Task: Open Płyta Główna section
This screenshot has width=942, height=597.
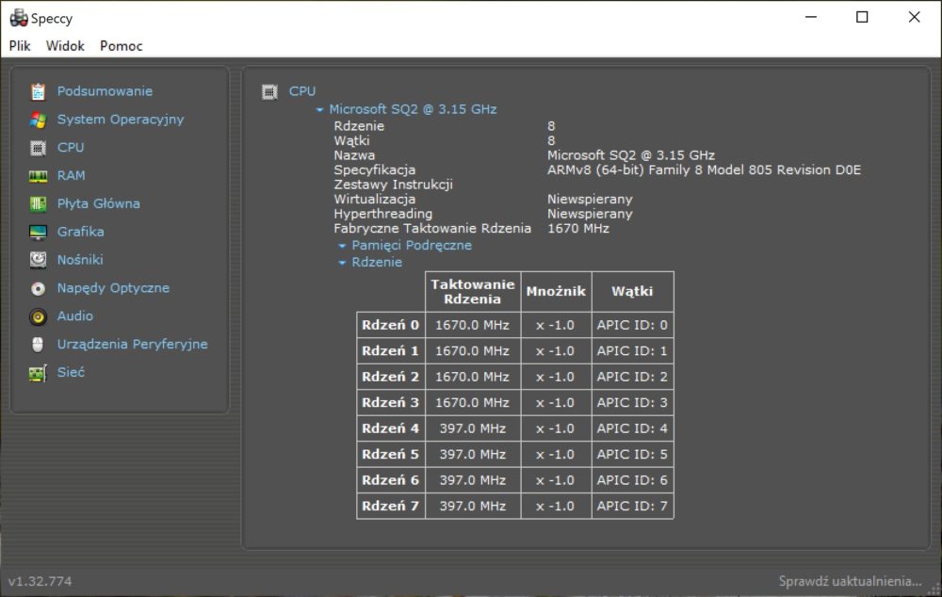Action: point(99,203)
